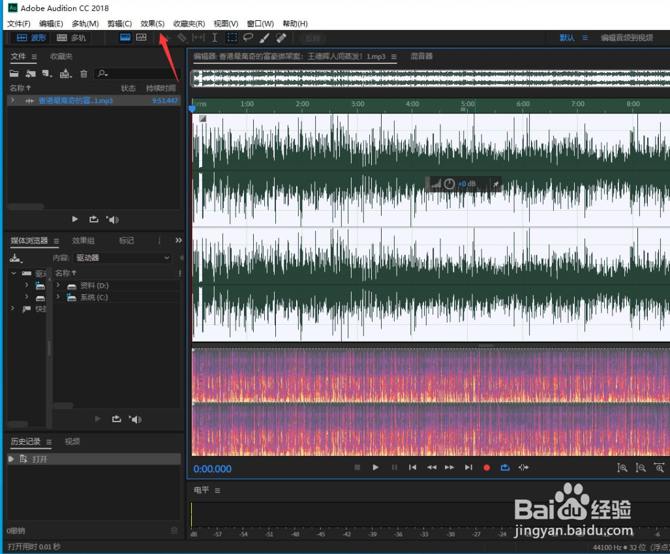Switch to the 标记 tab

[126, 241]
